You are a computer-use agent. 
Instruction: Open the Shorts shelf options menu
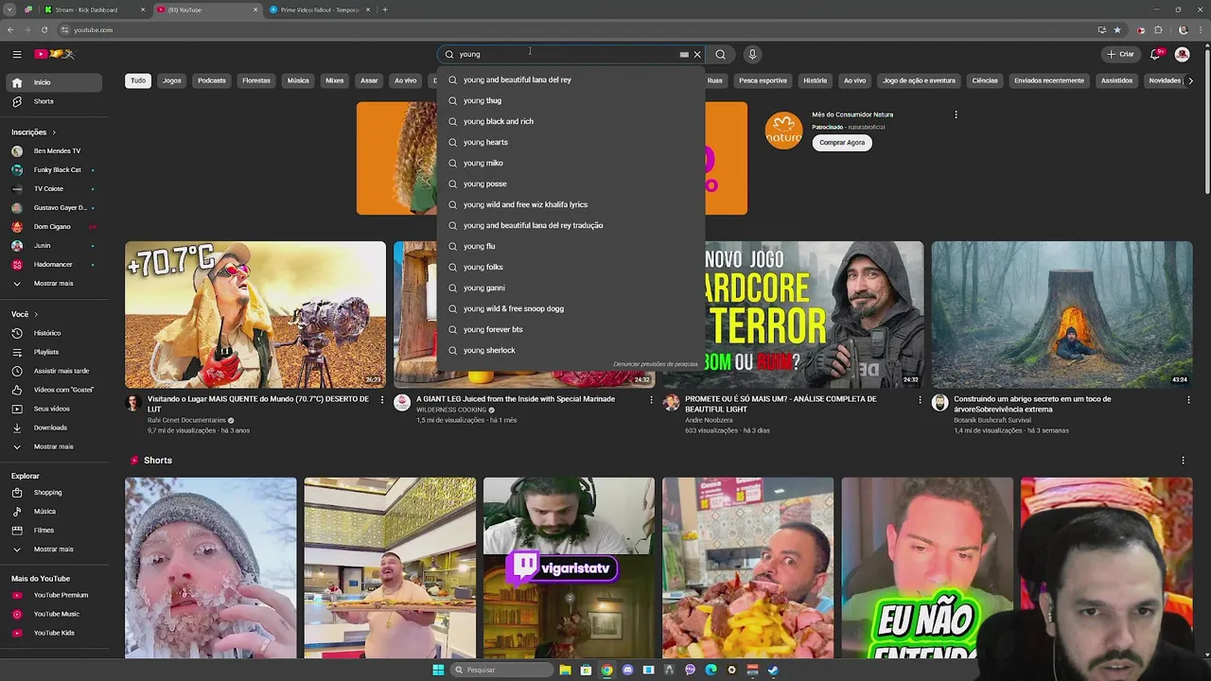point(1183,461)
